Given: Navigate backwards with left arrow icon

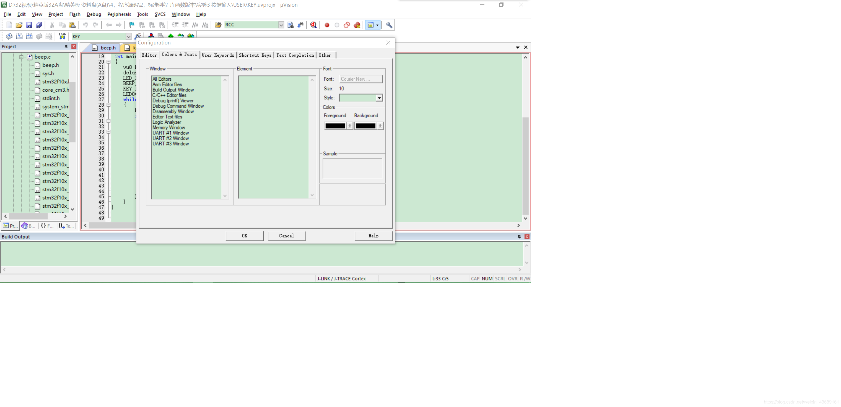Looking at the screenshot, I should [109, 25].
